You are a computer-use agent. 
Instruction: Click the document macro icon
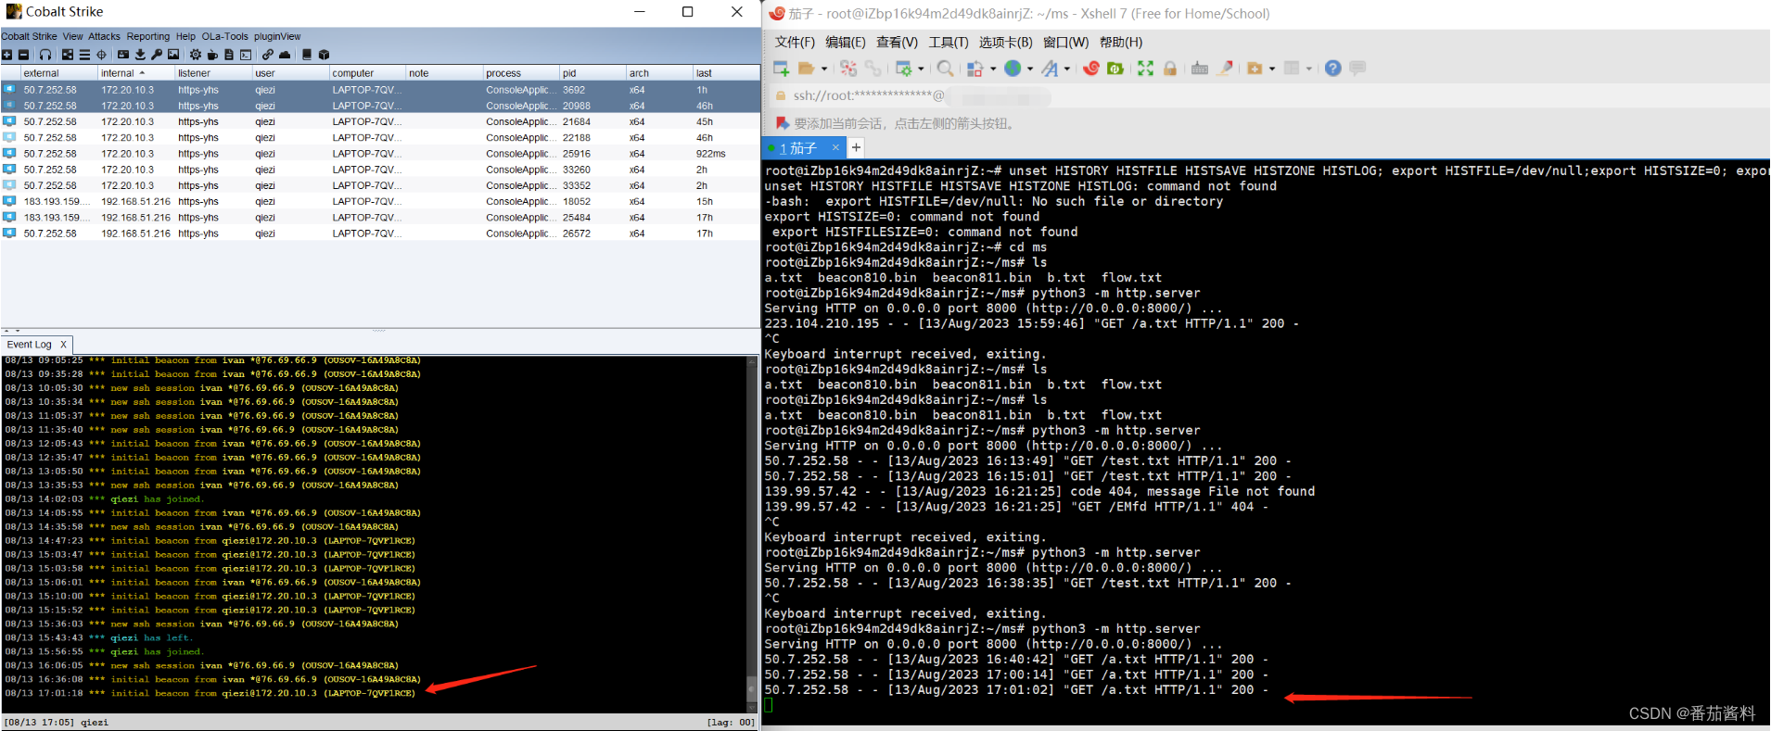pos(229,55)
